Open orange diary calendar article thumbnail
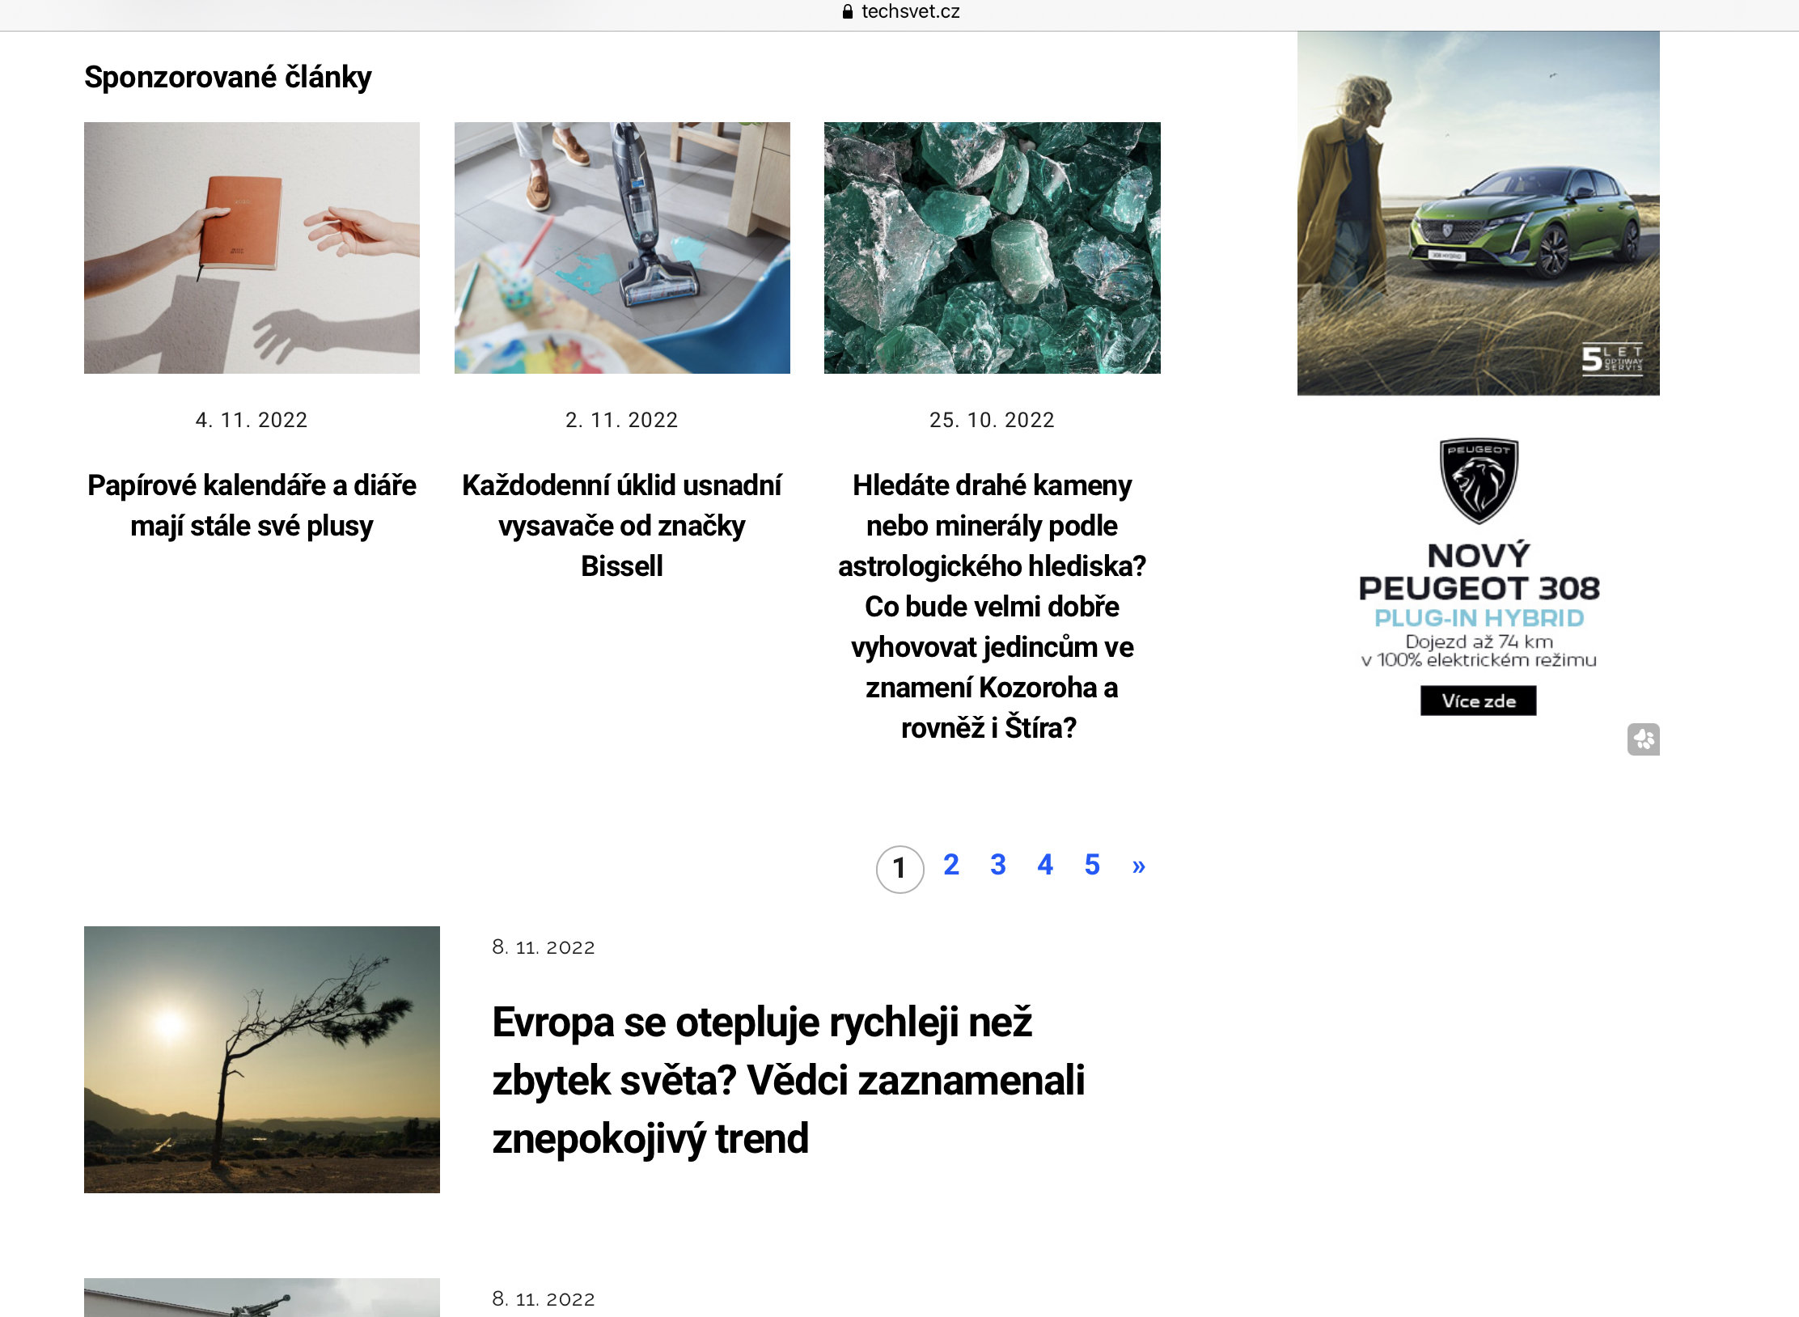Screen dimensions: 1799x1317 252,248
